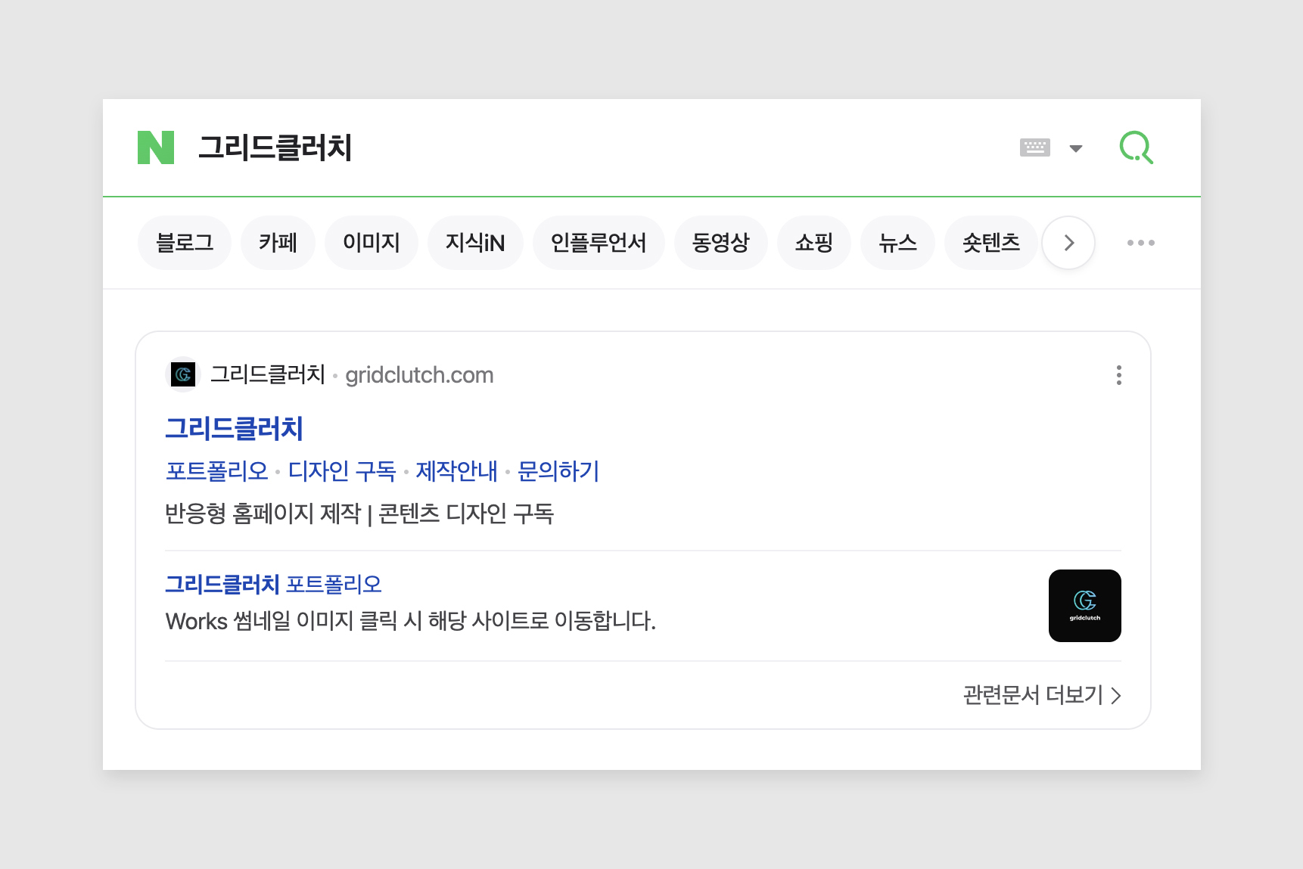Switch to the 이미지 tab
This screenshot has width=1303, height=869.
pyautogui.click(x=372, y=243)
